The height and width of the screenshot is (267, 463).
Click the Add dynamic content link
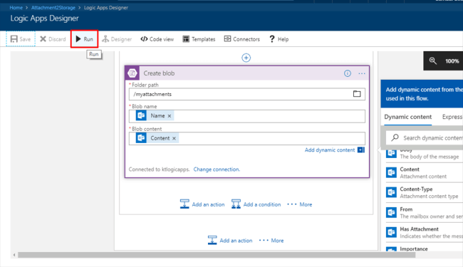click(330, 150)
